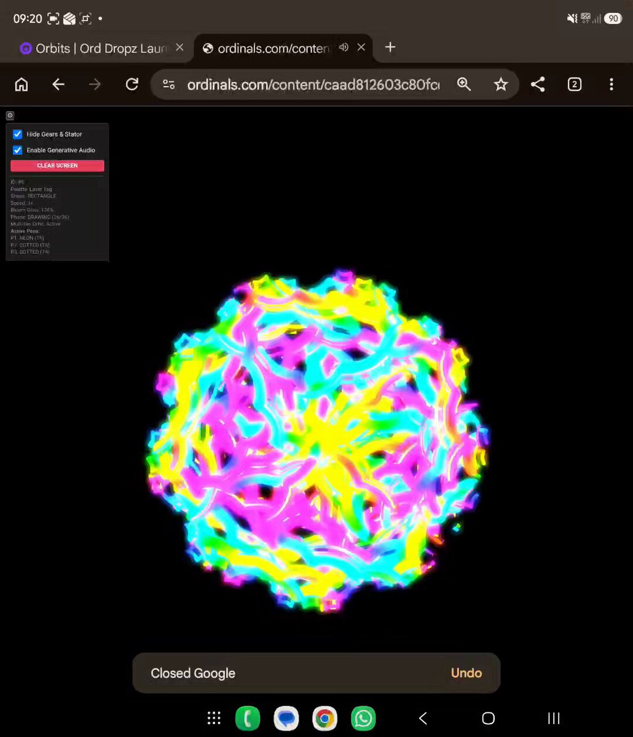The image size is (633, 737).
Task: Close the Orbits | Ord Dropz tab
Action: pos(179,48)
